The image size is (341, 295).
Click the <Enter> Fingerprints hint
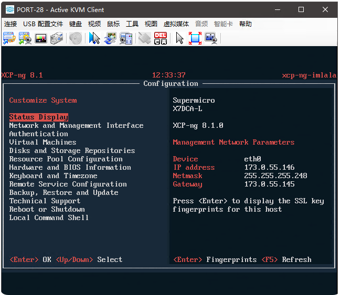tap(215, 259)
